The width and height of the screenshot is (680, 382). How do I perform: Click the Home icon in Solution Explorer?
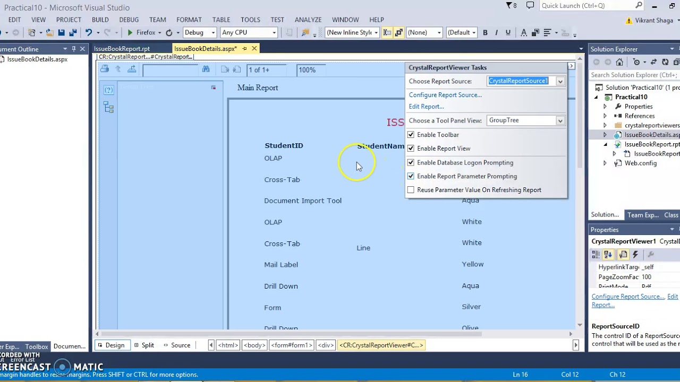coord(618,62)
